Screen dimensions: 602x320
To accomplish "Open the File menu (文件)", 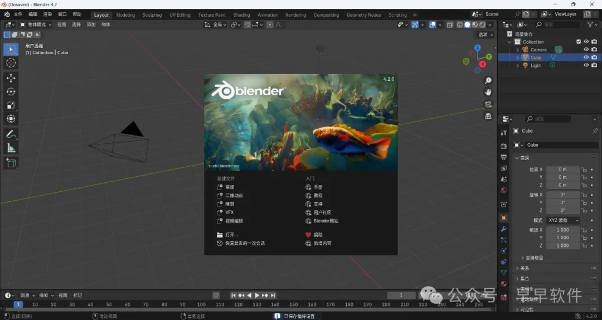I will tap(18, 14).
